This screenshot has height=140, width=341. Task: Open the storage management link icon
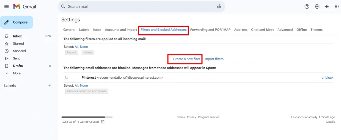[x=103, y=122]
